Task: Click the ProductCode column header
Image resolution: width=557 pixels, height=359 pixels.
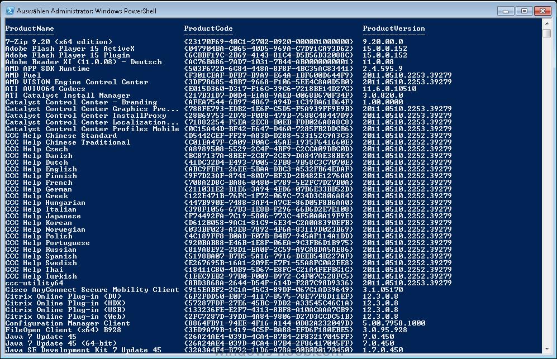Action: 208,28
